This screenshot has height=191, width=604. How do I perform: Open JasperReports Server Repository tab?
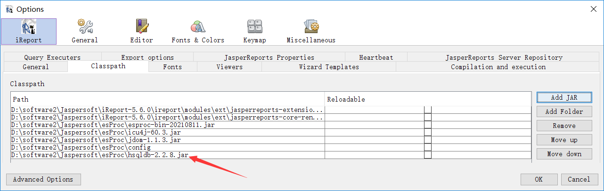pos(504,57)
